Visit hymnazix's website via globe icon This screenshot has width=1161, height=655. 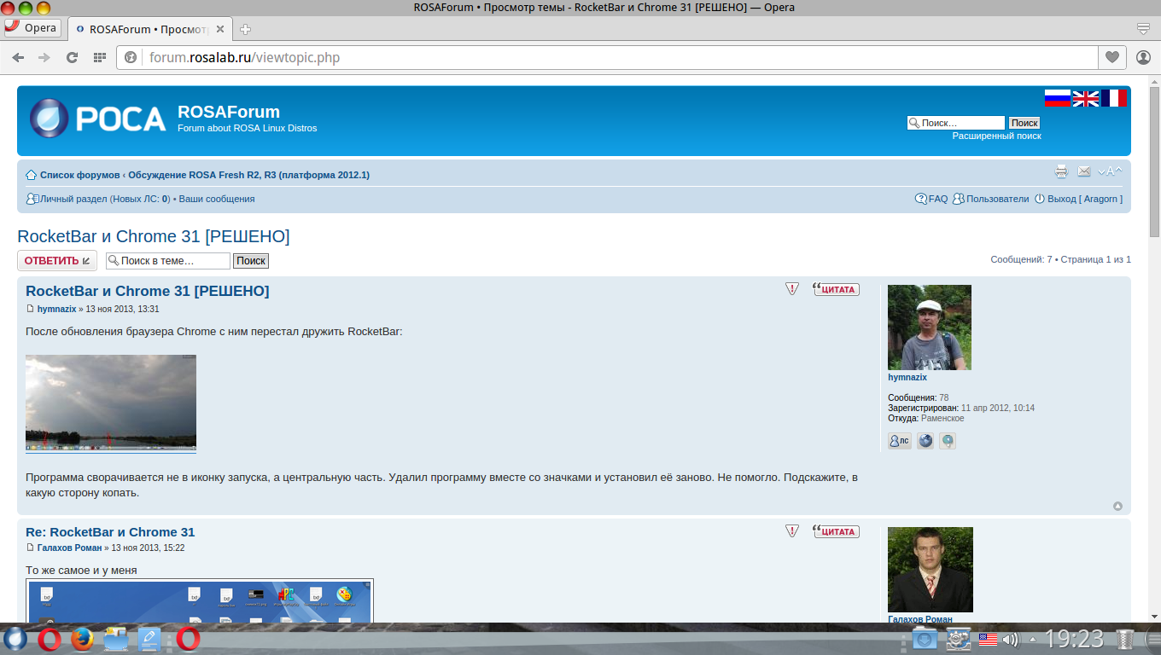click(925, 441)
